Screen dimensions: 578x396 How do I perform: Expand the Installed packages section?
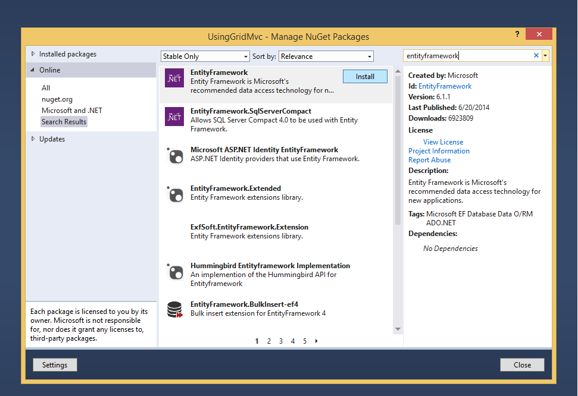(33, 54)
